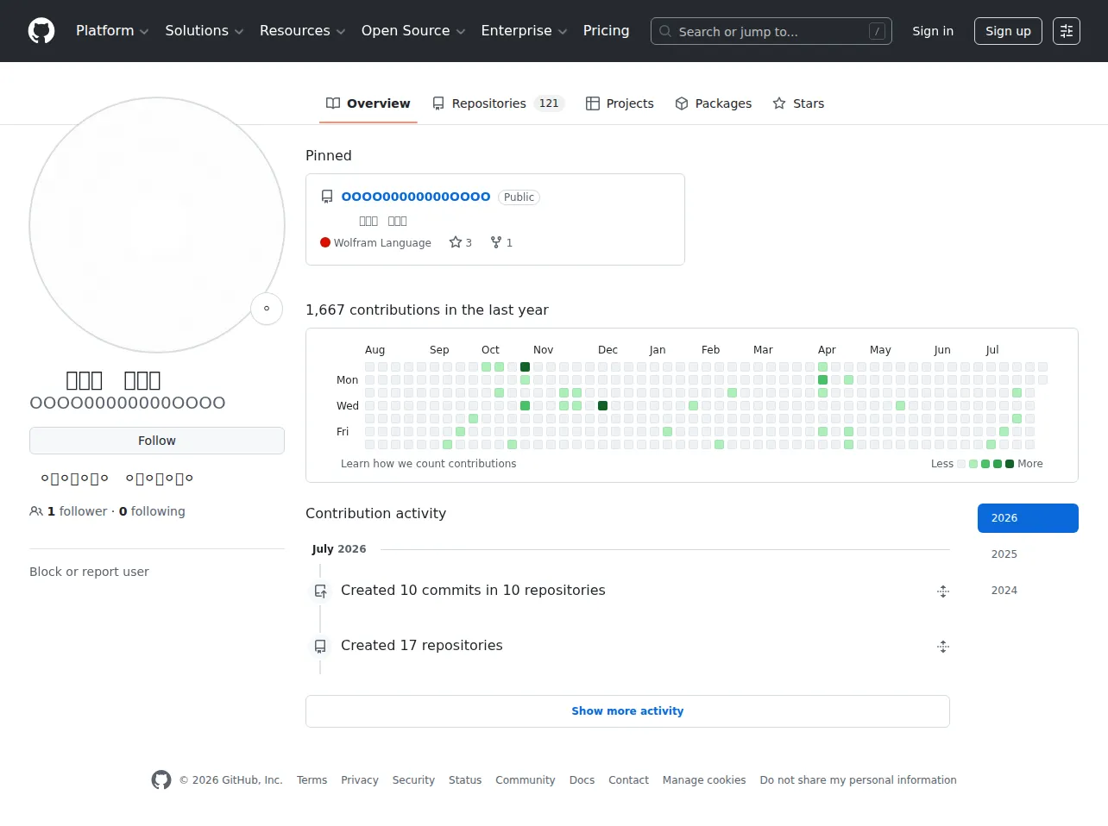Click the Sign in link

[933, 31]
